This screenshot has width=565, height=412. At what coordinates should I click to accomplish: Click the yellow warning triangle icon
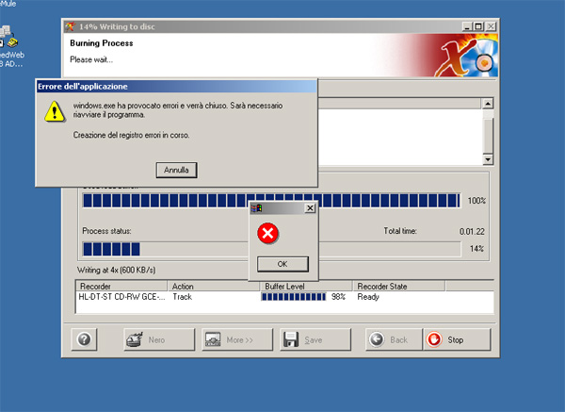coord(55,111)
